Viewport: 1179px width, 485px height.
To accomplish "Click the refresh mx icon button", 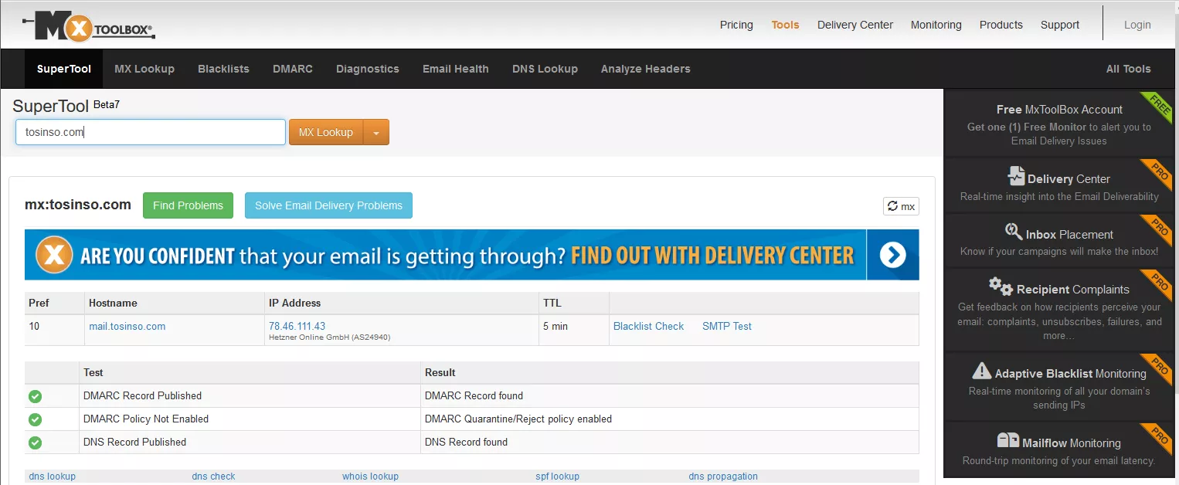I will [x=901, y=206].
